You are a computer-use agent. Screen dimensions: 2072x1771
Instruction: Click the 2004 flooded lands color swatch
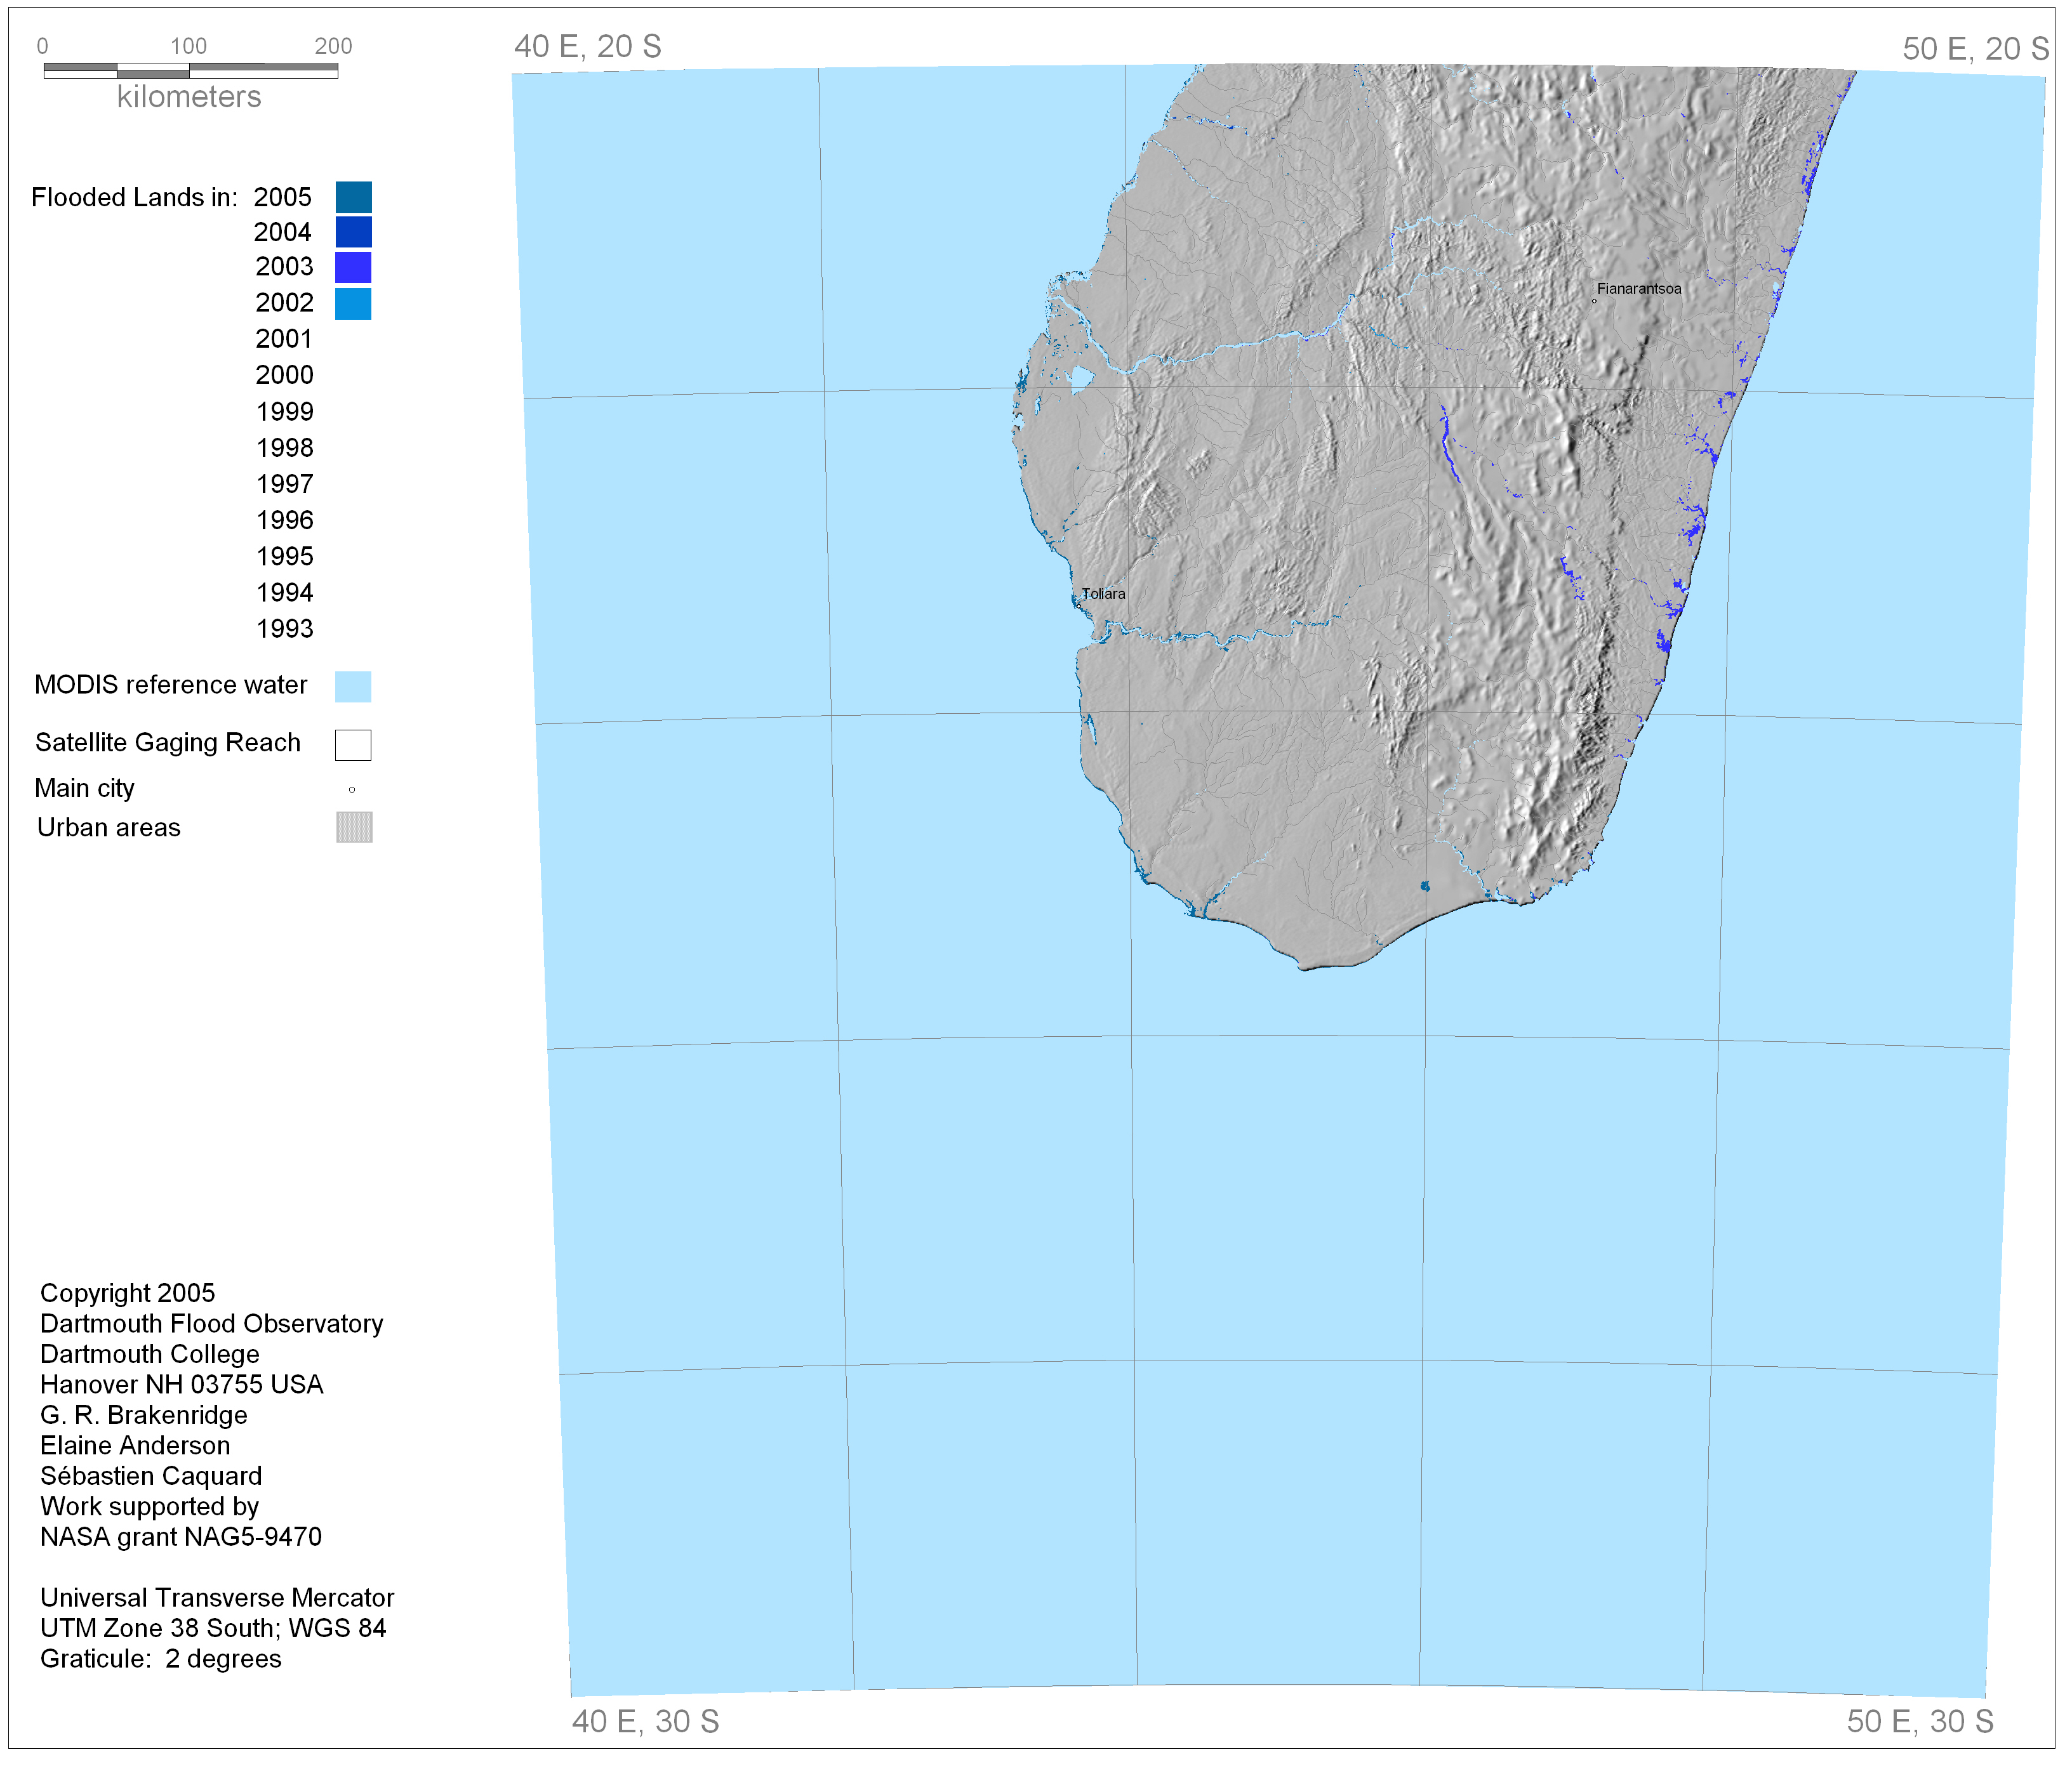pyautogui.click(x=353, y=232)
